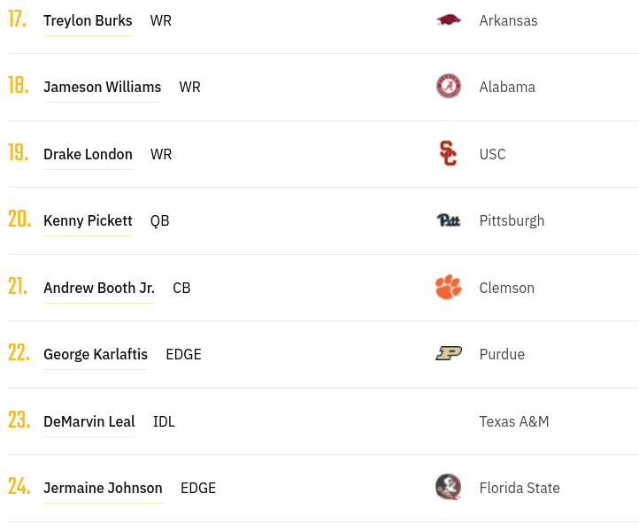Click the Pittsburgh school label
This screenshot has width=639, height=532.
coord(512,221)
